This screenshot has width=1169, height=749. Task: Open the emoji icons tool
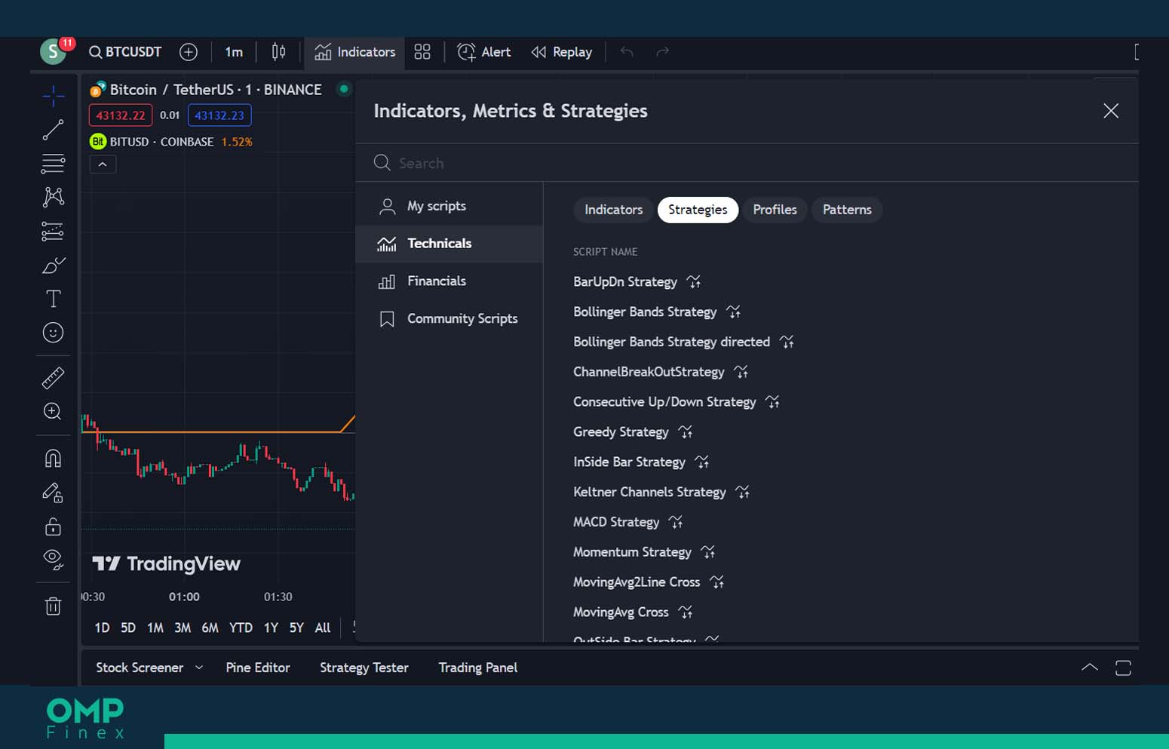(53, 333)
